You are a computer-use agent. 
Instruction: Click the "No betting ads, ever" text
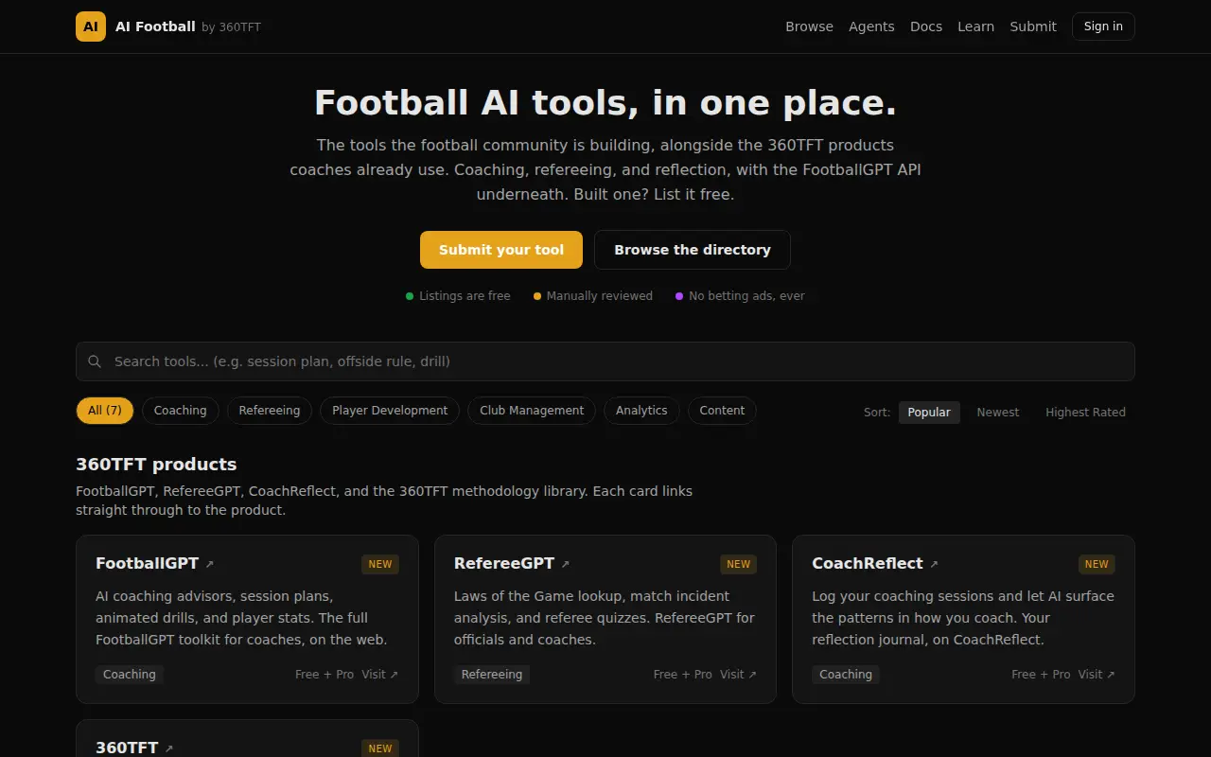(746, 296)
